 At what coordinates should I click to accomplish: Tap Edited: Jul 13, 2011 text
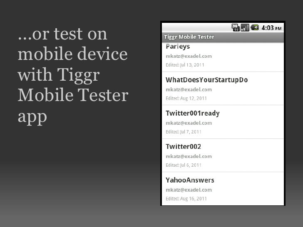click(x=185, y=65)
